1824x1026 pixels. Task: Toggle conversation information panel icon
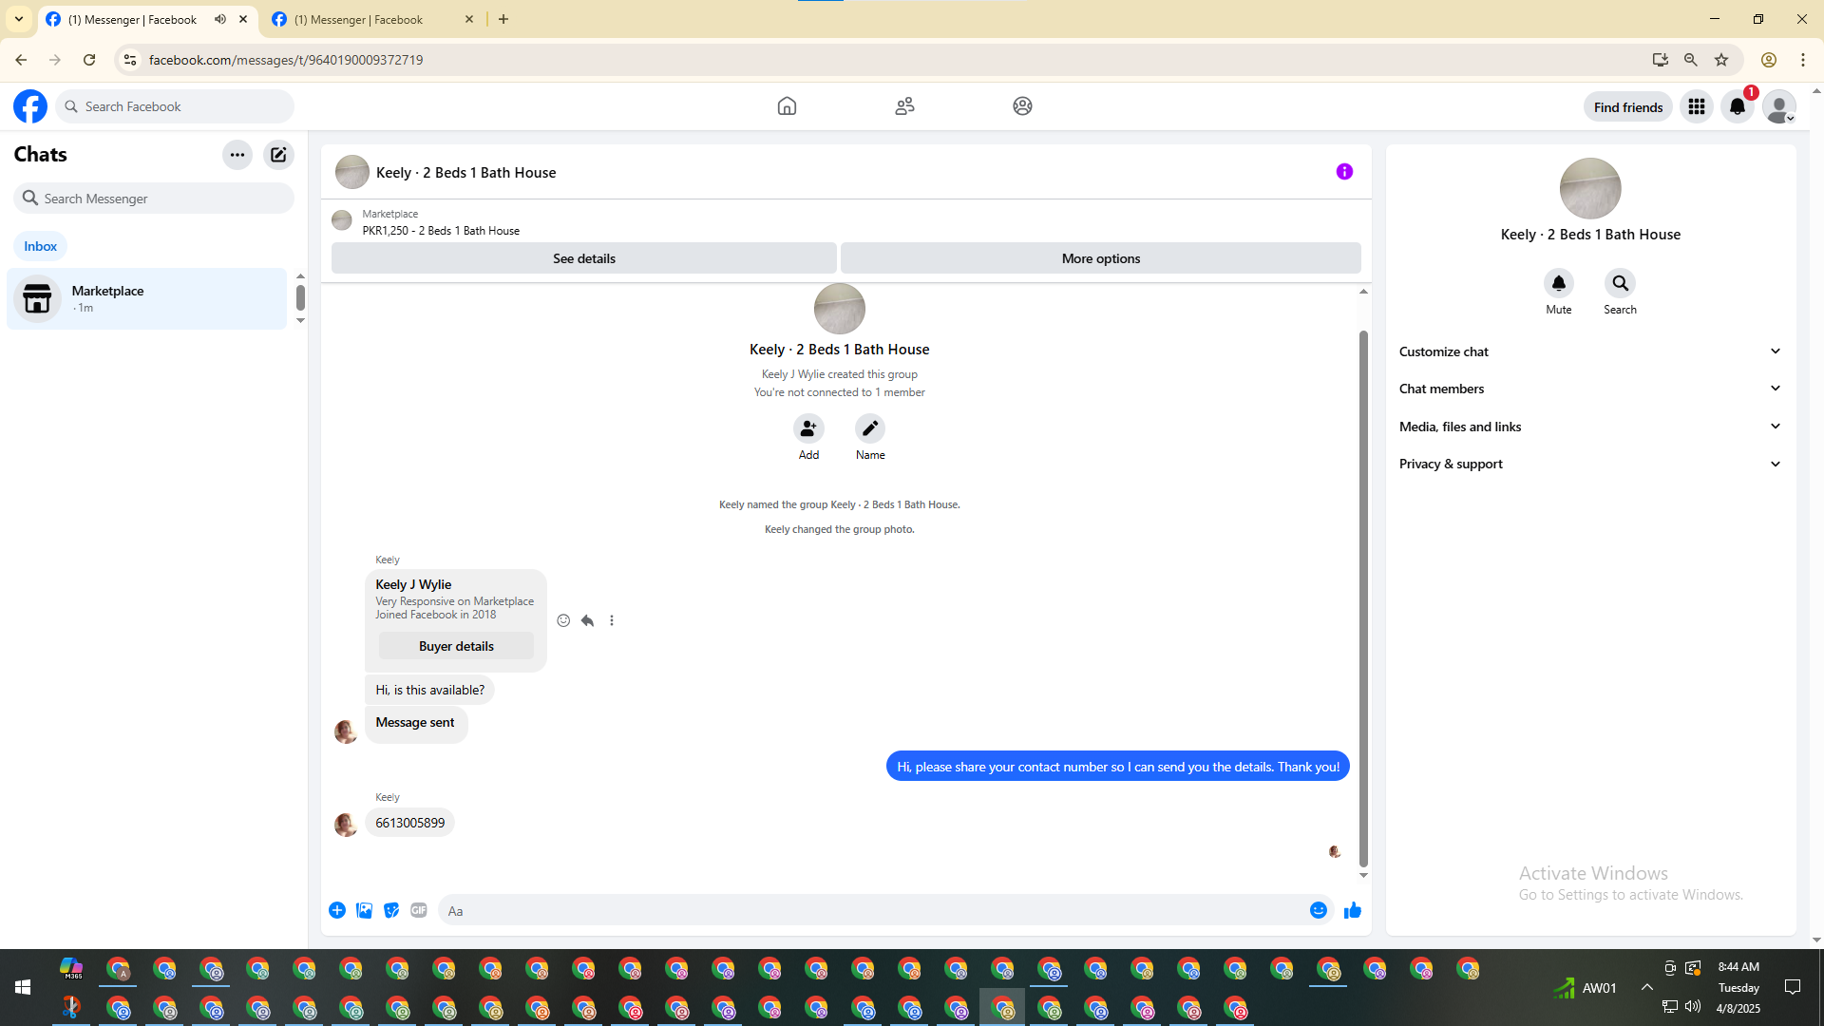pos(1343,172)
